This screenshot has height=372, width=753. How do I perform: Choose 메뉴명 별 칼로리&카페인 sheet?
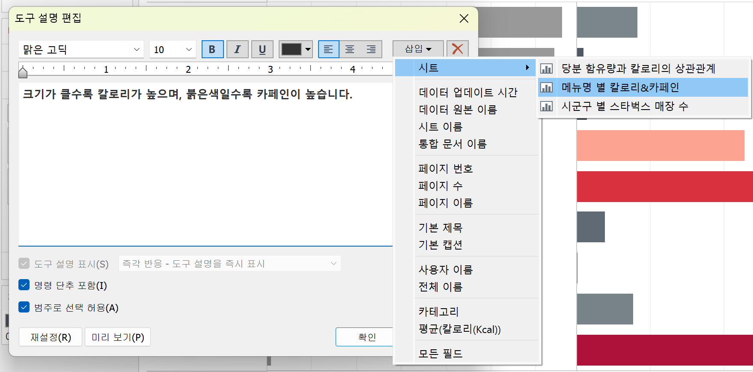point(643,87)
